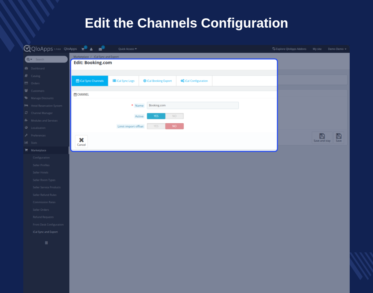Click the Orders credit card icon
Screen dimensions: 373x293
(x=26, y=83)
